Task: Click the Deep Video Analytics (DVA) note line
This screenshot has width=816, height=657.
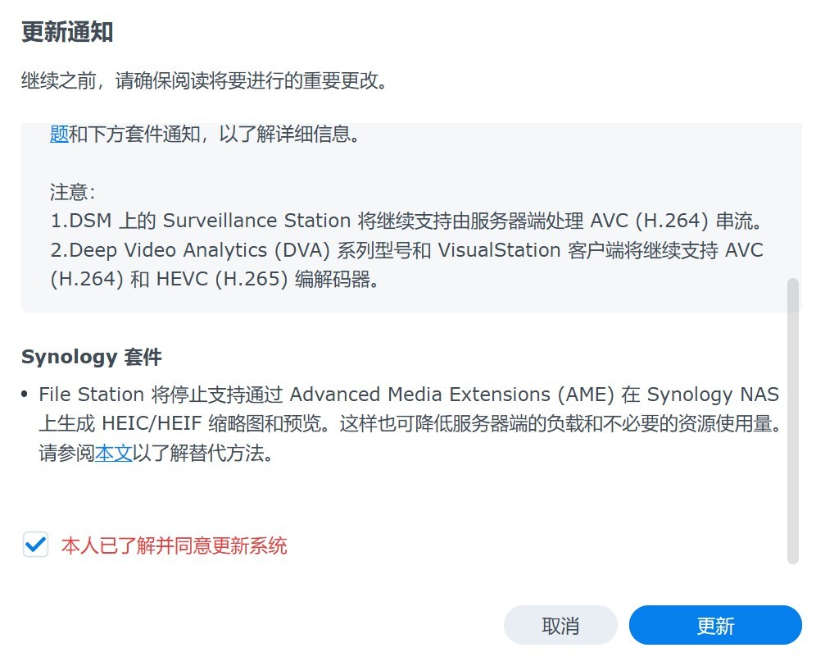Action: [x=406, y=250]
